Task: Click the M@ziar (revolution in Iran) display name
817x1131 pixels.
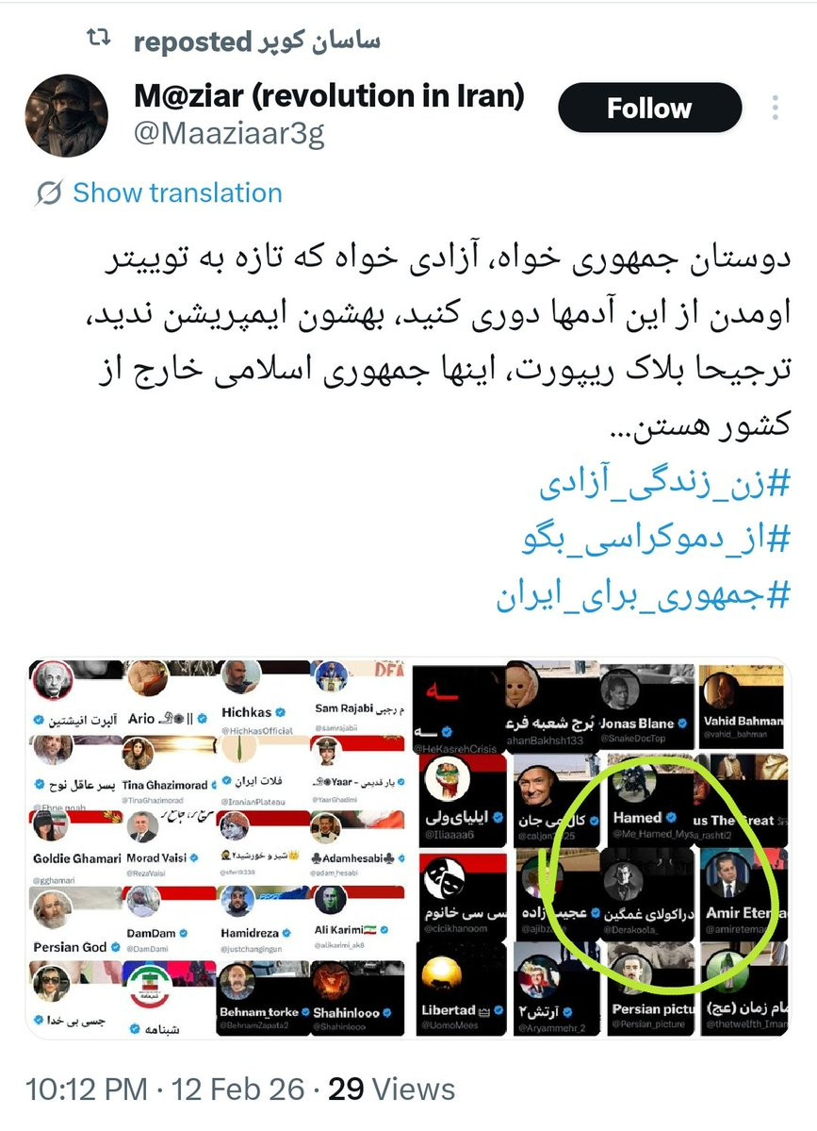Action: click(x=329, y=95)
